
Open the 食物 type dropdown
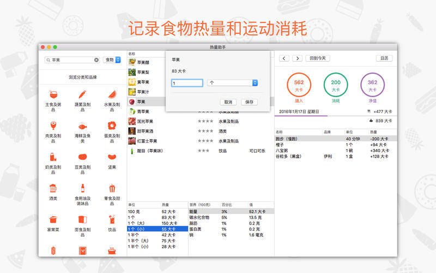112,60
